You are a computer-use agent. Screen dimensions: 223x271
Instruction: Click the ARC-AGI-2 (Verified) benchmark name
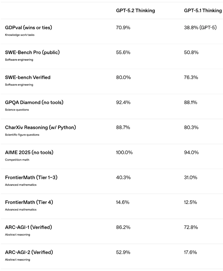[x=29, y=252]
